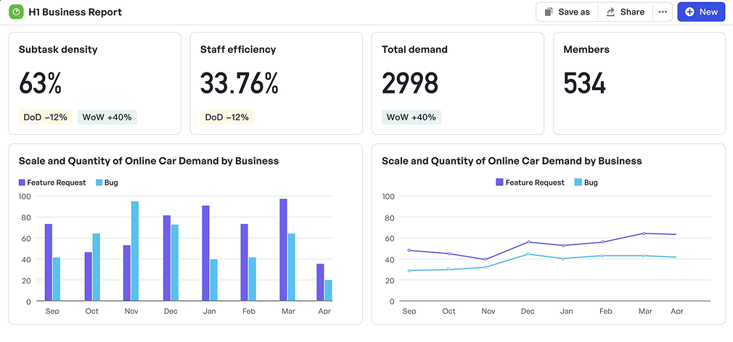The height and width of the screenshot is (342, 733).
Task: Share the business report
Action: 625,12
